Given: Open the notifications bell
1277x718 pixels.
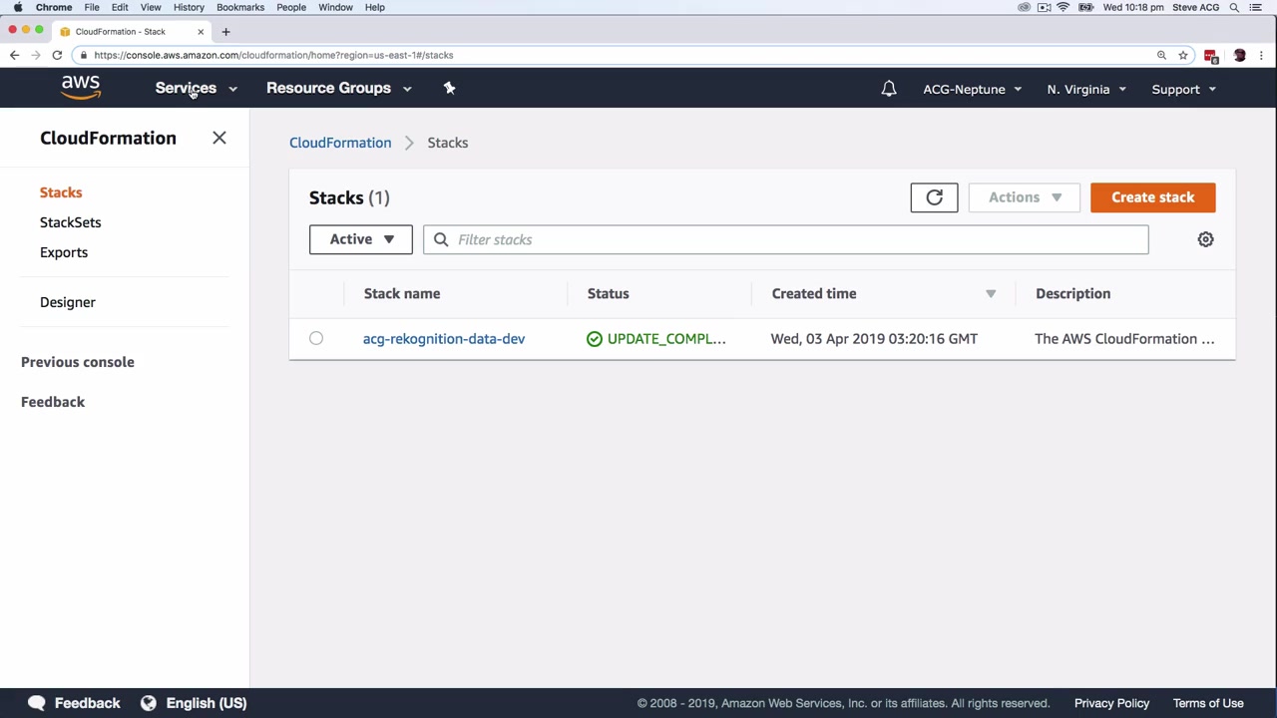Looking at the screenshot, I should [889, 89].
